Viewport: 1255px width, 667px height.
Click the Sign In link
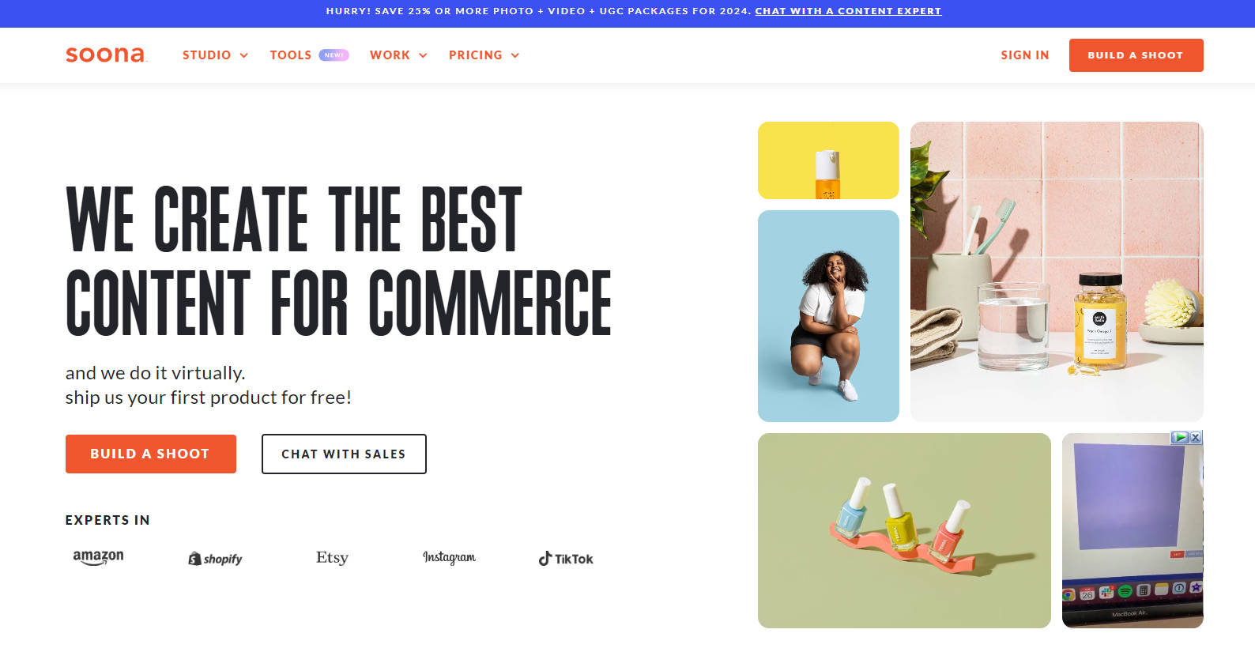pyautogui.click(x=1025, y=55)
